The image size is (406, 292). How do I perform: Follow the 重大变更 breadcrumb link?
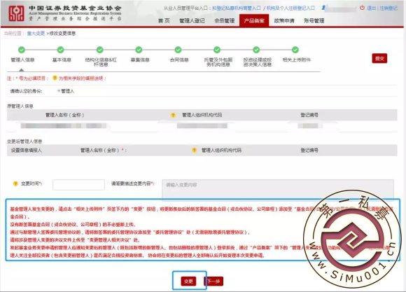[x=36, y=34]
